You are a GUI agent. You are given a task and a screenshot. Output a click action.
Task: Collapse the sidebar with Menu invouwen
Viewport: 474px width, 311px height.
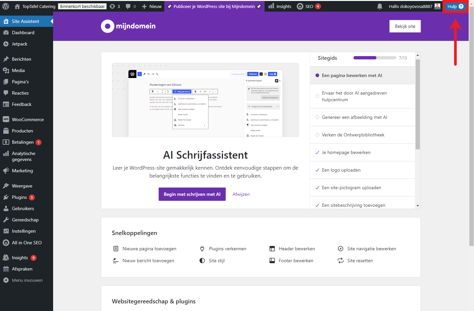click(27, 280)
